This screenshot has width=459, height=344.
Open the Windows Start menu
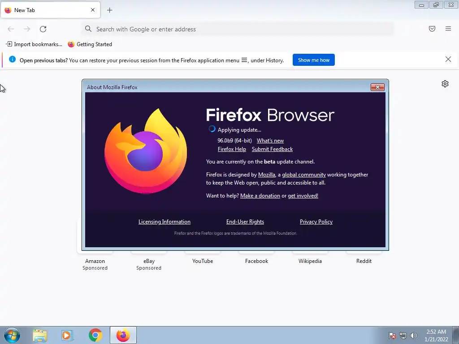coord(12,335)
